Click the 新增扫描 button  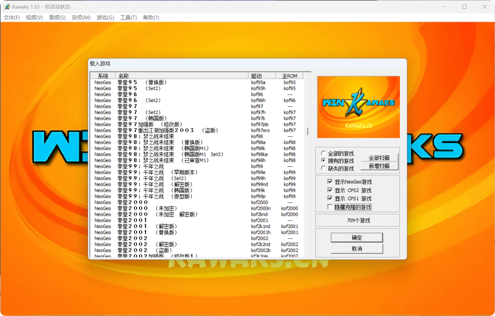coord(379,166)
